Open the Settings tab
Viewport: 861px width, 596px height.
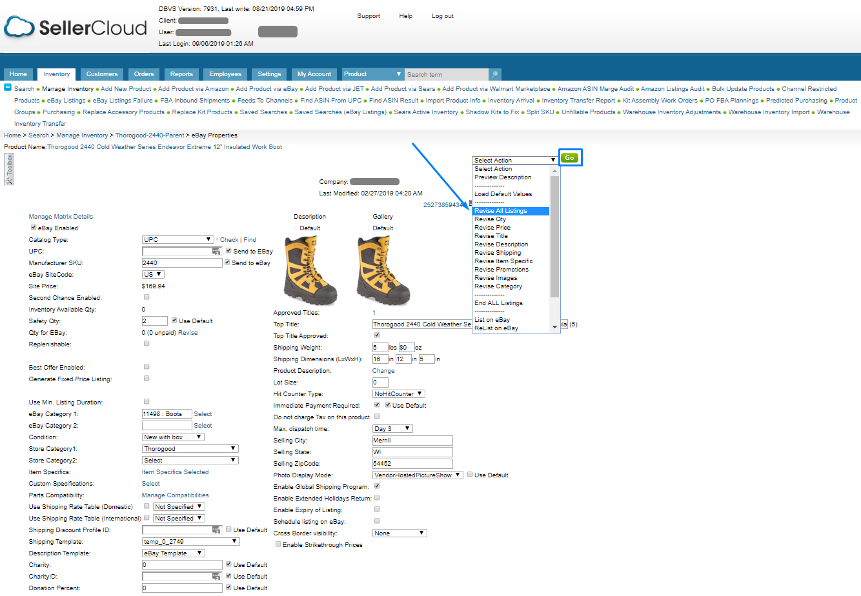pos(269,74)
